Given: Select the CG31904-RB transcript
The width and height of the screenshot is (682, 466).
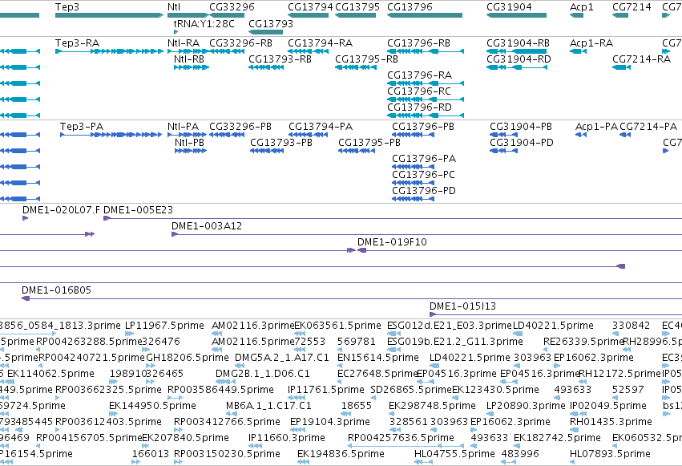Looking at the screenshot, I should click(516, 51).
